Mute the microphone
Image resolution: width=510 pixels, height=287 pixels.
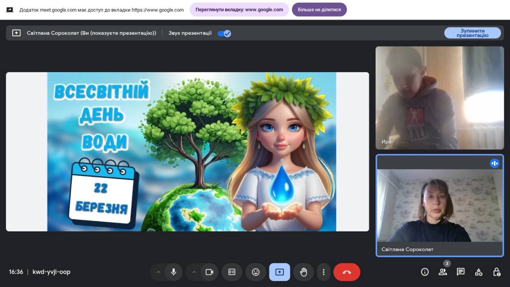(174, 272)
